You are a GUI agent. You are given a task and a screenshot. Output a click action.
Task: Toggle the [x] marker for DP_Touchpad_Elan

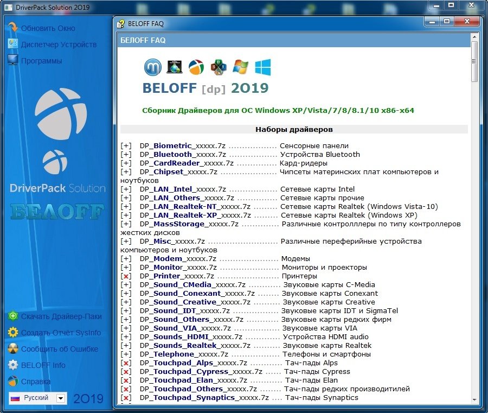click(x=126, y=380)
